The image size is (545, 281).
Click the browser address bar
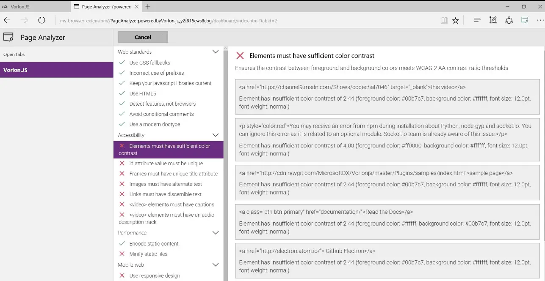[246, 20]
